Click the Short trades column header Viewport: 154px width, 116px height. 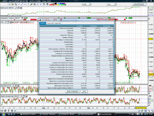pyautogui.click(x=107, y=26)
